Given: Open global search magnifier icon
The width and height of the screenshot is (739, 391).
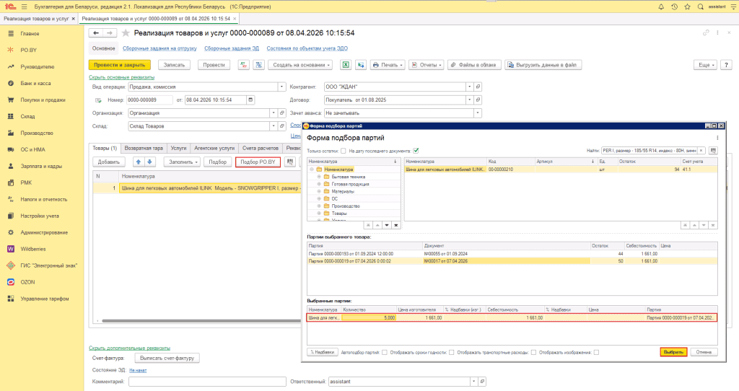Looking at the screenshot, I should point(700,6).
